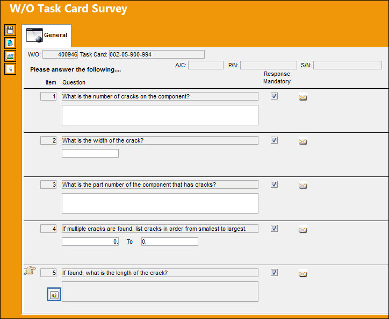Click the envelope icon for question 1
Viewport: 389px width, 319px height.
pyautogui.click(x=302, y=97)
